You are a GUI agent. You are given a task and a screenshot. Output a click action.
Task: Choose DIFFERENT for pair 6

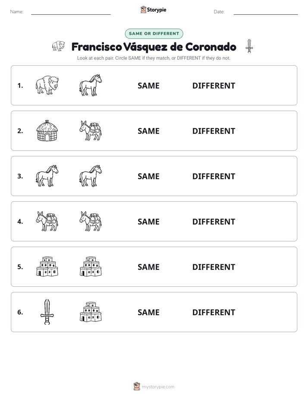(214, 312)
